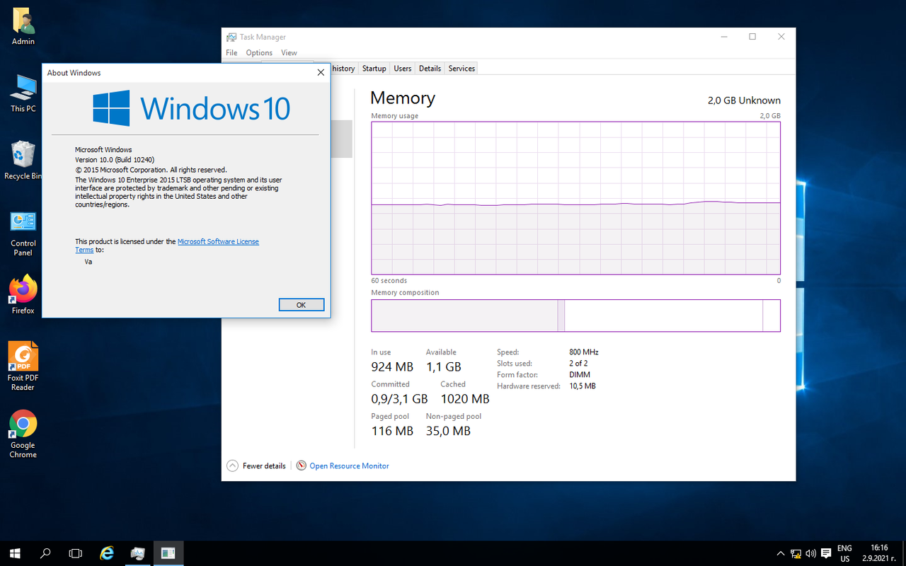Click OK in About Windows dialog

coord(301,305)
